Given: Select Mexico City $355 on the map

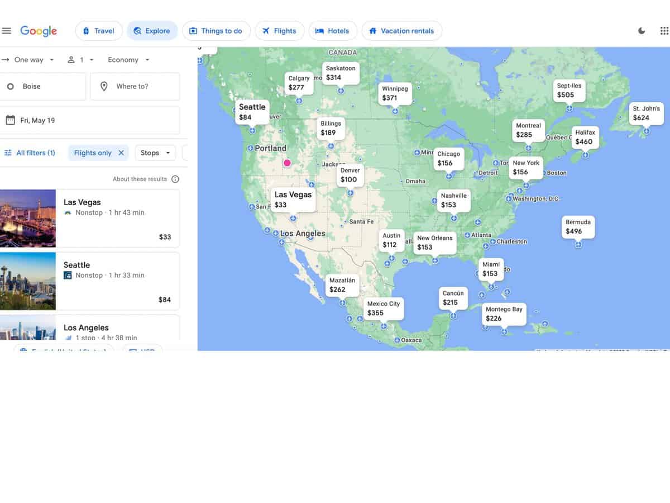Looking at the screenshot, I should pos(384,308).
